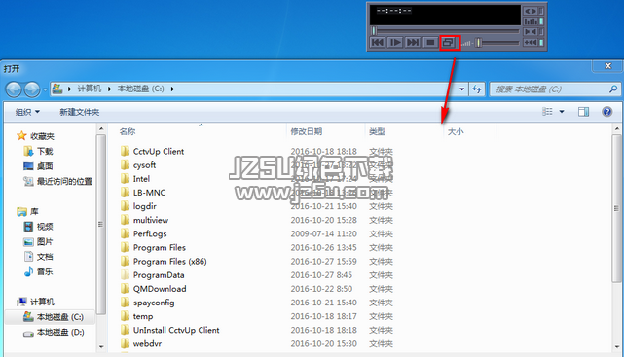Select 本地磁盘 (D:) in navigation pane
624x357 pixels.
[54, 332]
